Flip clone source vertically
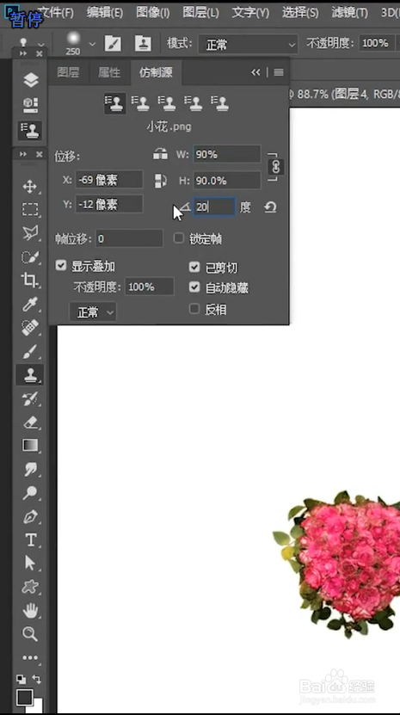400x715 pixels. click(x=161, y=181)
